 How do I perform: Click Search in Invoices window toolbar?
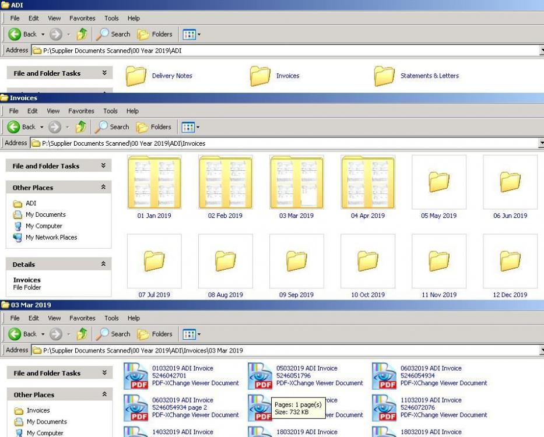(112, 127)
